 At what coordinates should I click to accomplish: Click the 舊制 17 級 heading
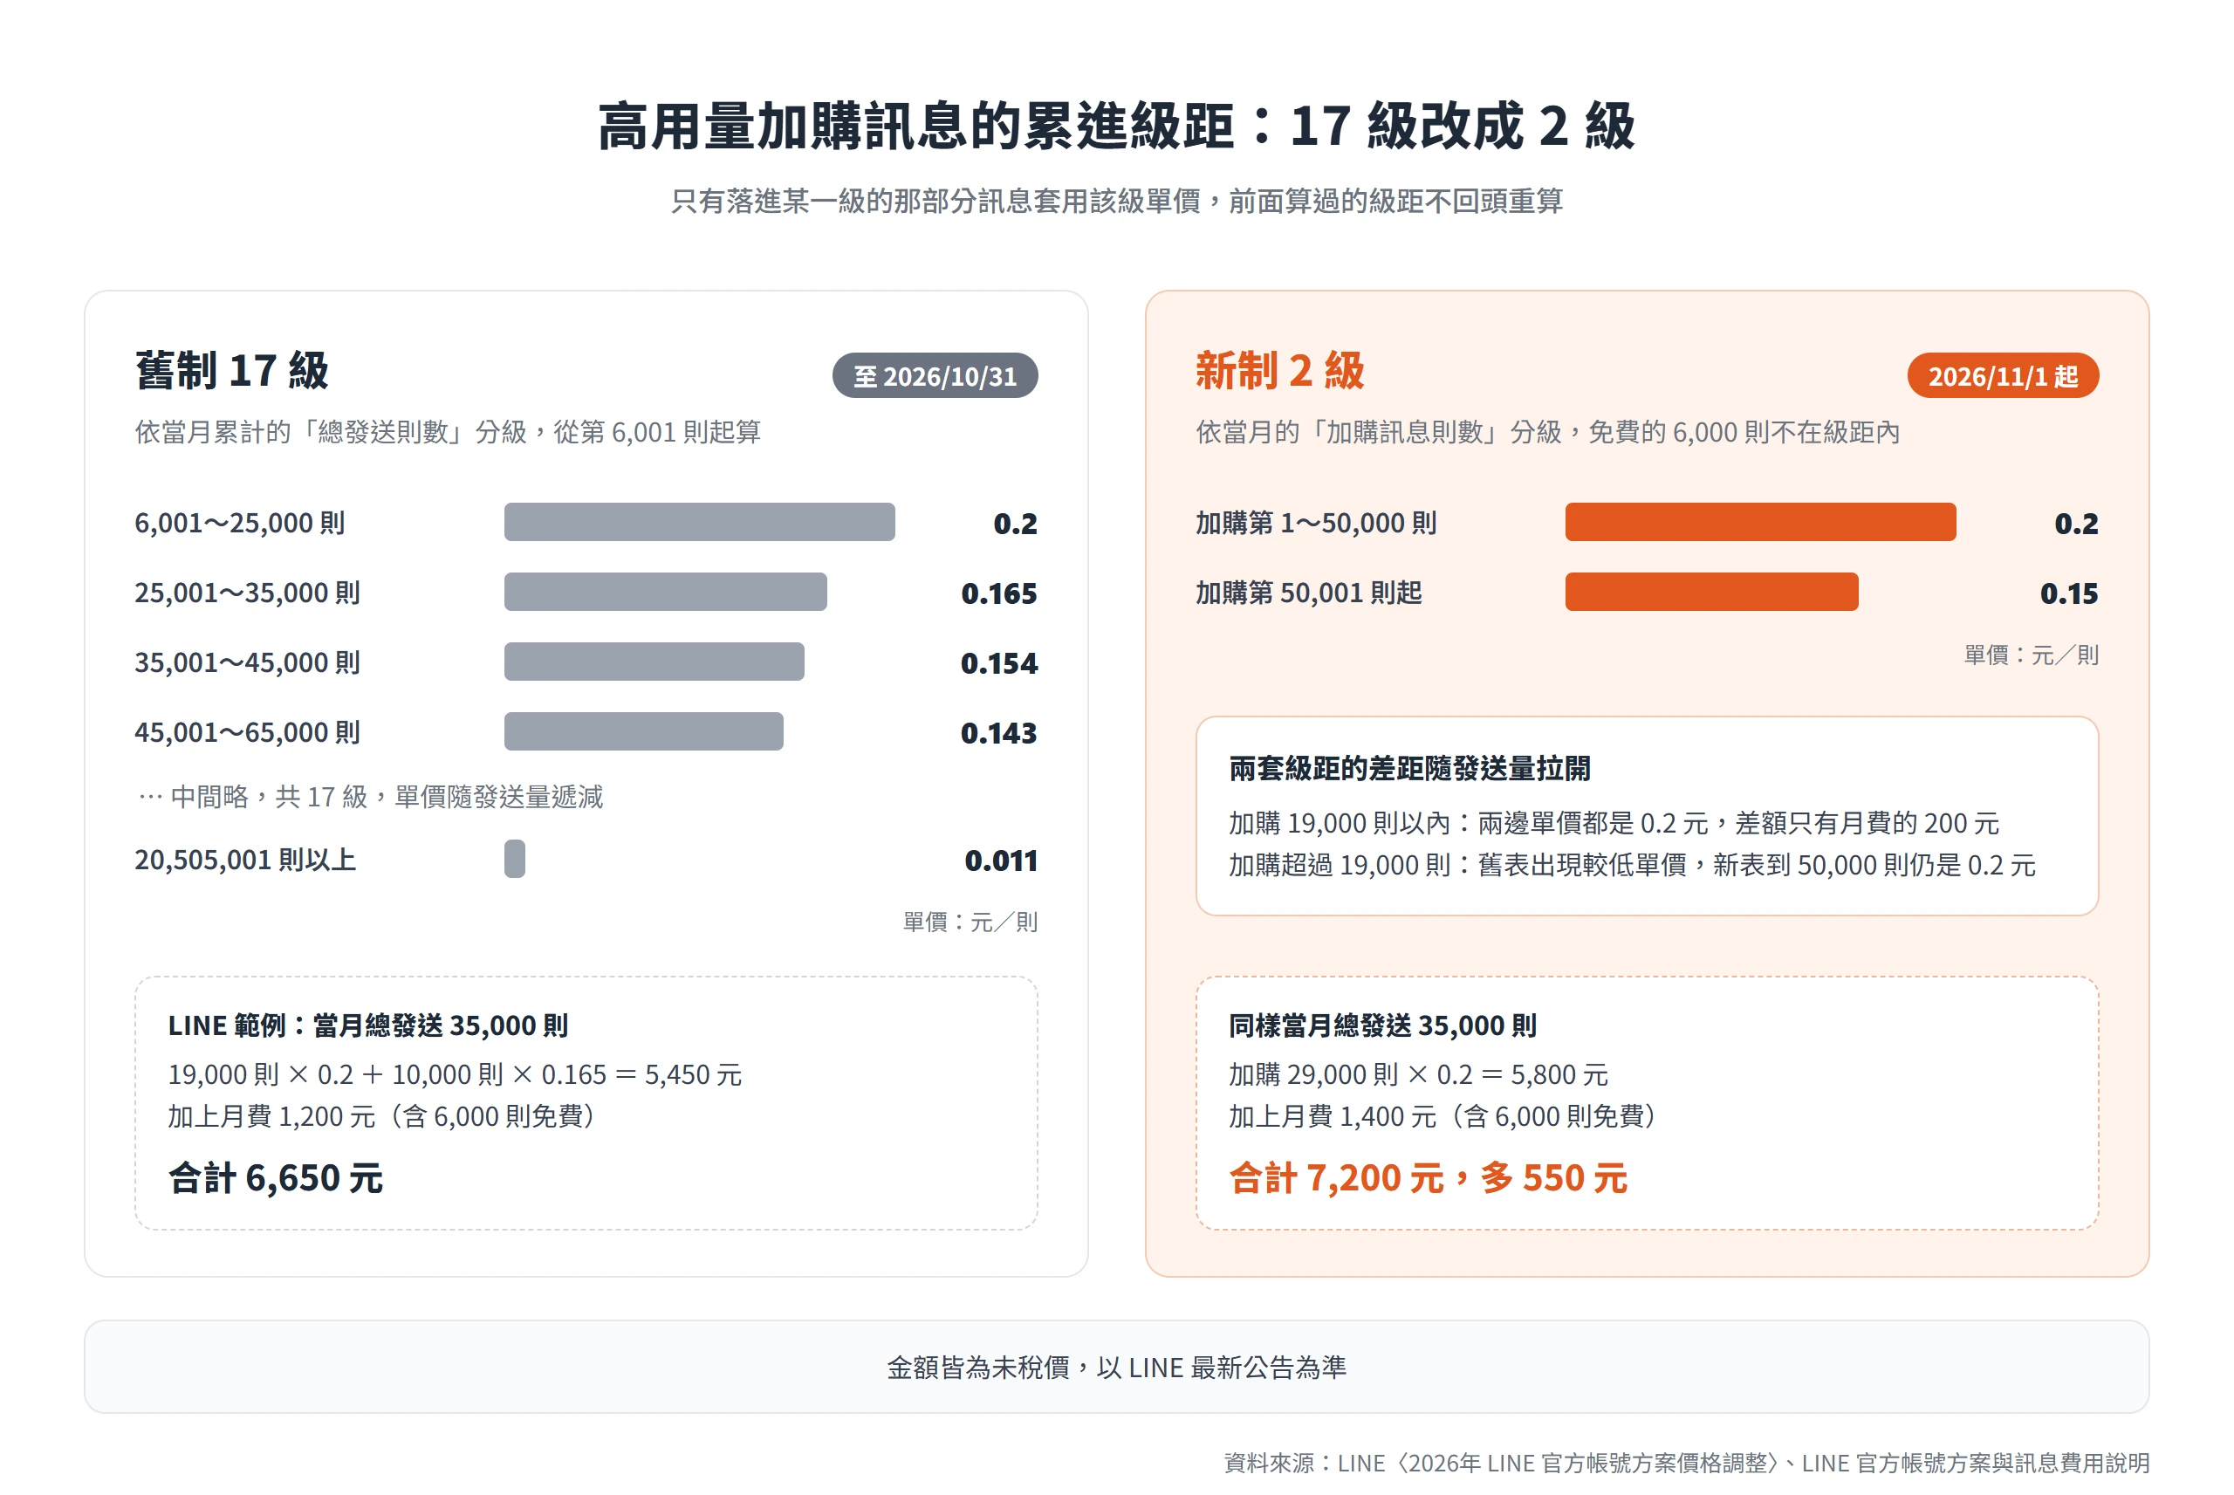(x=231, y=371)
